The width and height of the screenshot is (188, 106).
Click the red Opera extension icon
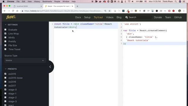(169, 11)
